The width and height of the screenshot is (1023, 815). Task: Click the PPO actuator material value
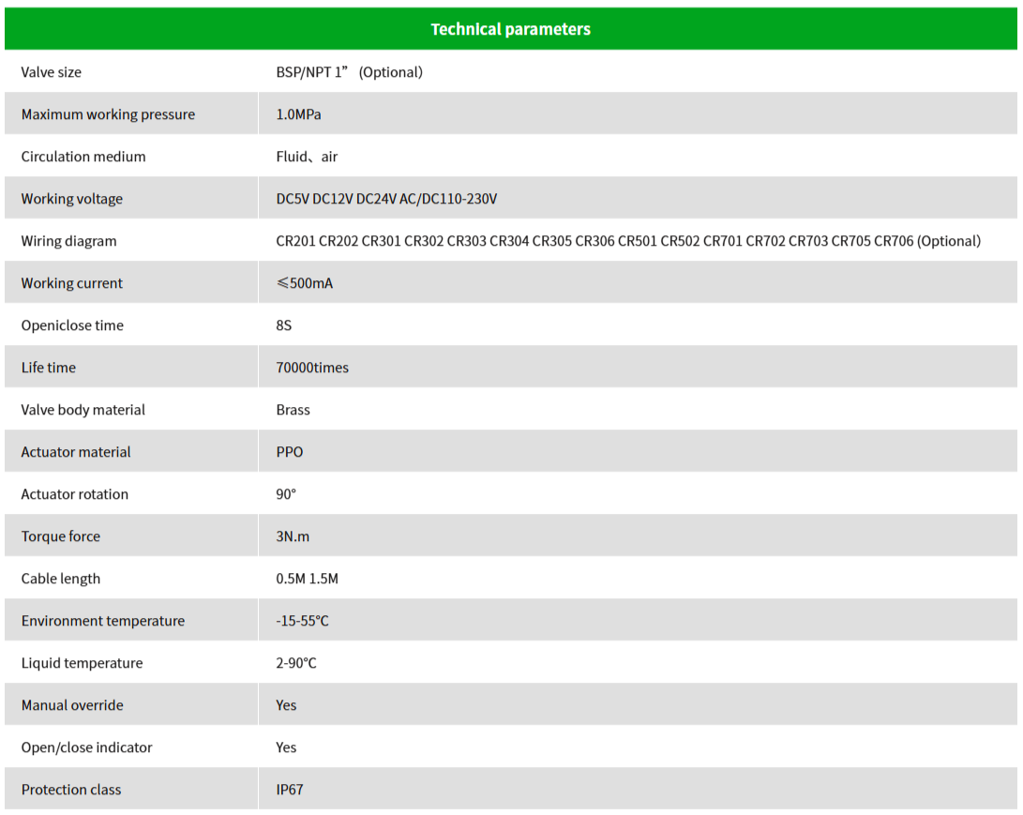pyautogui.click(x=290, y=452)
